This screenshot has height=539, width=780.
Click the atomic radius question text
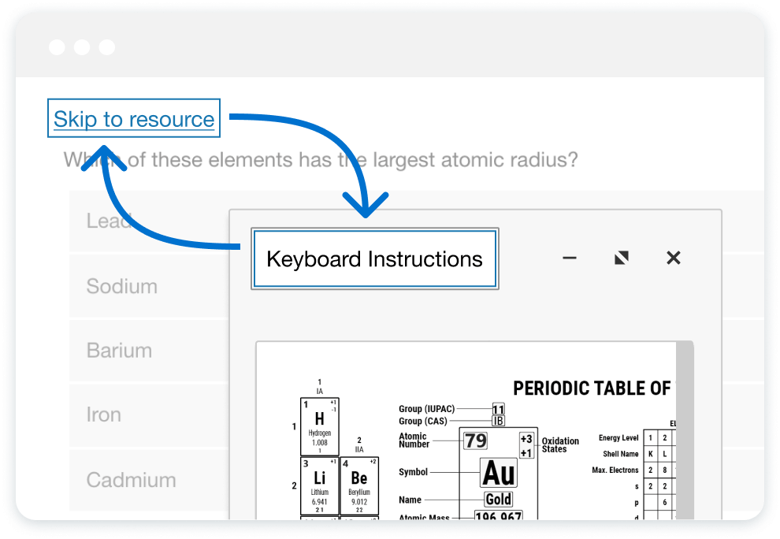point(321,160)
